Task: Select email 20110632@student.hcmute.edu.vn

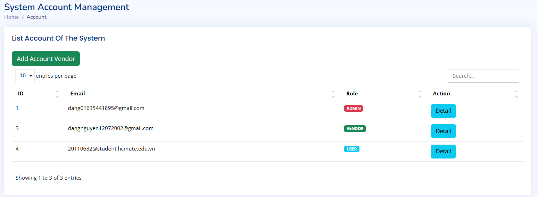Action: click(111, 149)
